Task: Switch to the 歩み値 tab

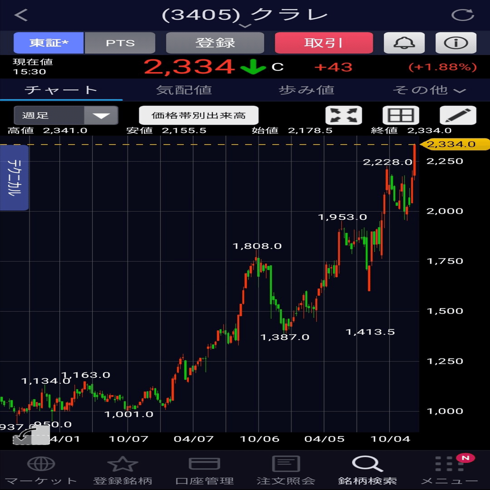Action: (x=306, y=90)
